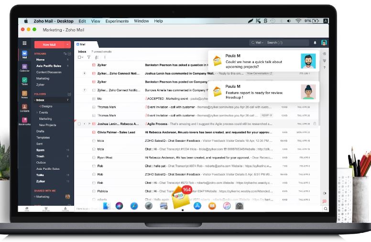Click the unread envelope icon on Olivia Palmer email
Viewport: 371px width, 242px height.
94,132
